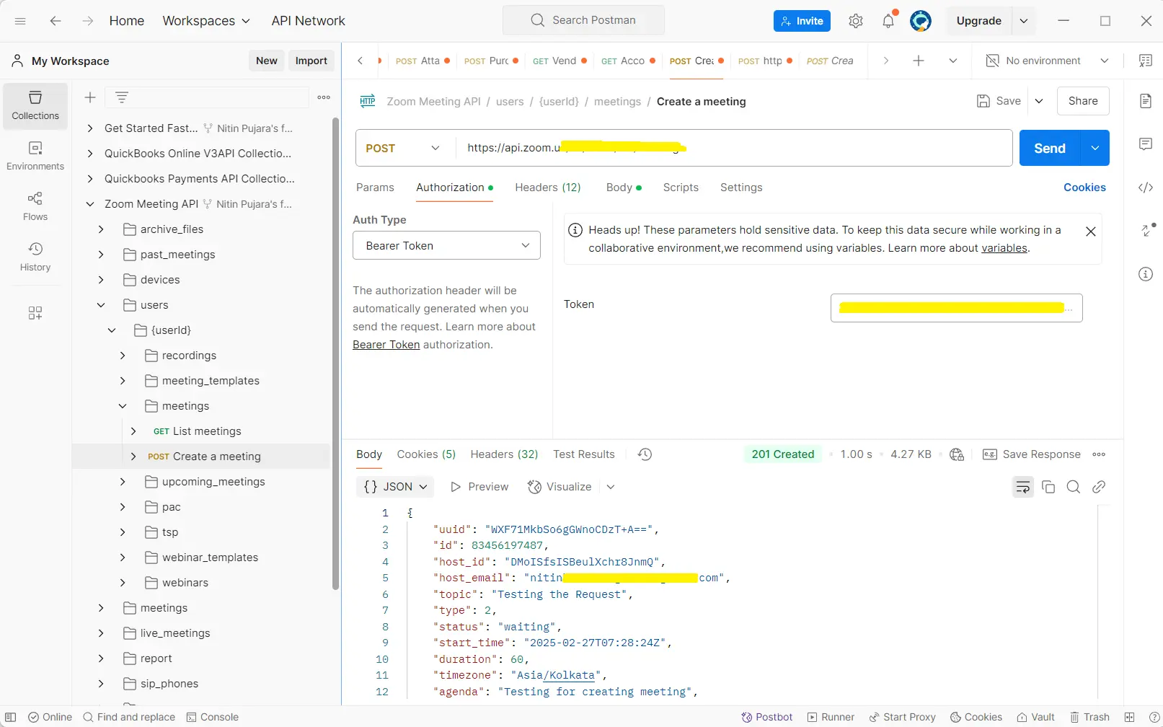The image size is (1163, 727).
Task: Open response history clock icon
Action: (645, 454)
